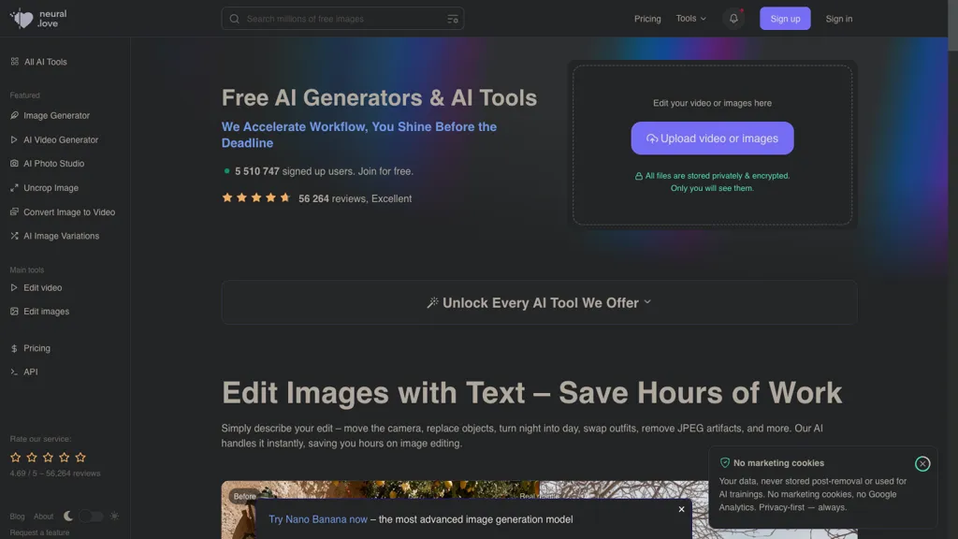Open the API link in sidebar
The image size is (958, 539).
tap(31, 372)
